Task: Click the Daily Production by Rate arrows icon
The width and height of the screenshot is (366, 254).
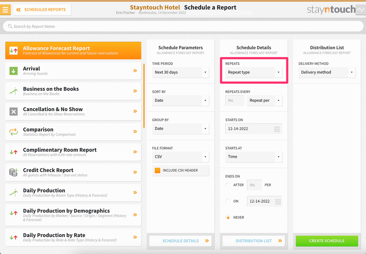Action: pos(14,237)
